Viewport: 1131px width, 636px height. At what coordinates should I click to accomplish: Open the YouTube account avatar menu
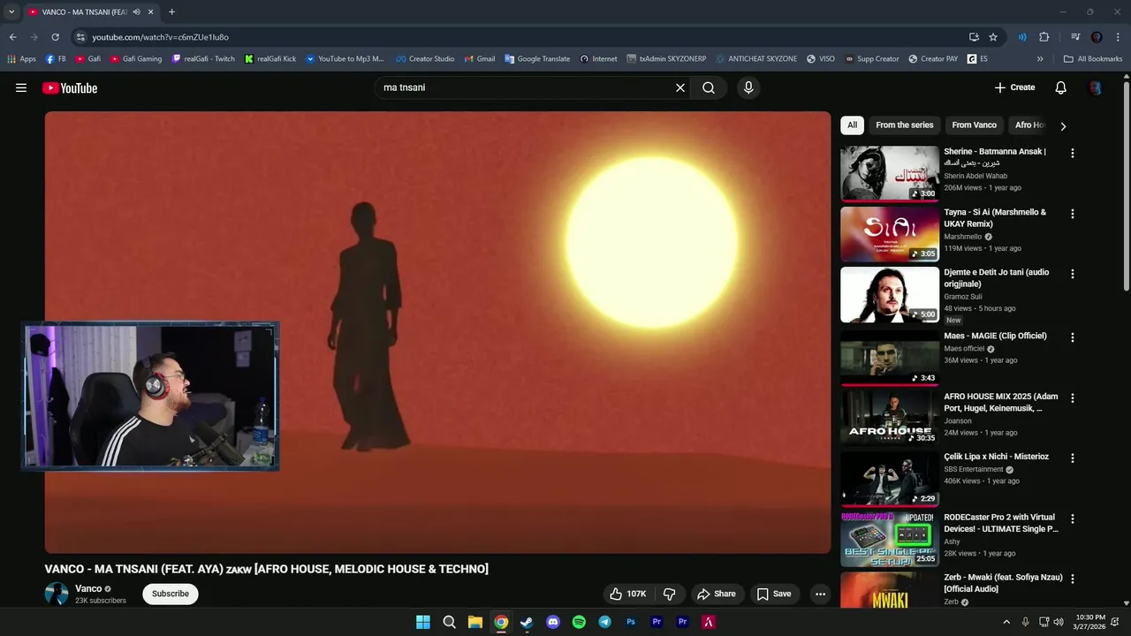1096,87
